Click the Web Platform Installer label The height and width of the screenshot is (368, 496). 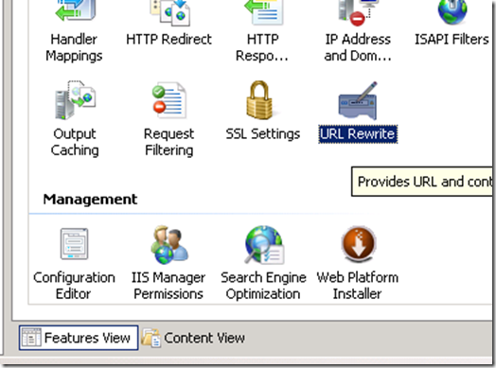click(x=358, y=286)
